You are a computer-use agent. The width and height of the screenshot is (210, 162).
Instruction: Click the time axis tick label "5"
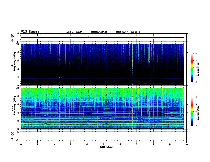pyautogui.click(x=104, y=145)
